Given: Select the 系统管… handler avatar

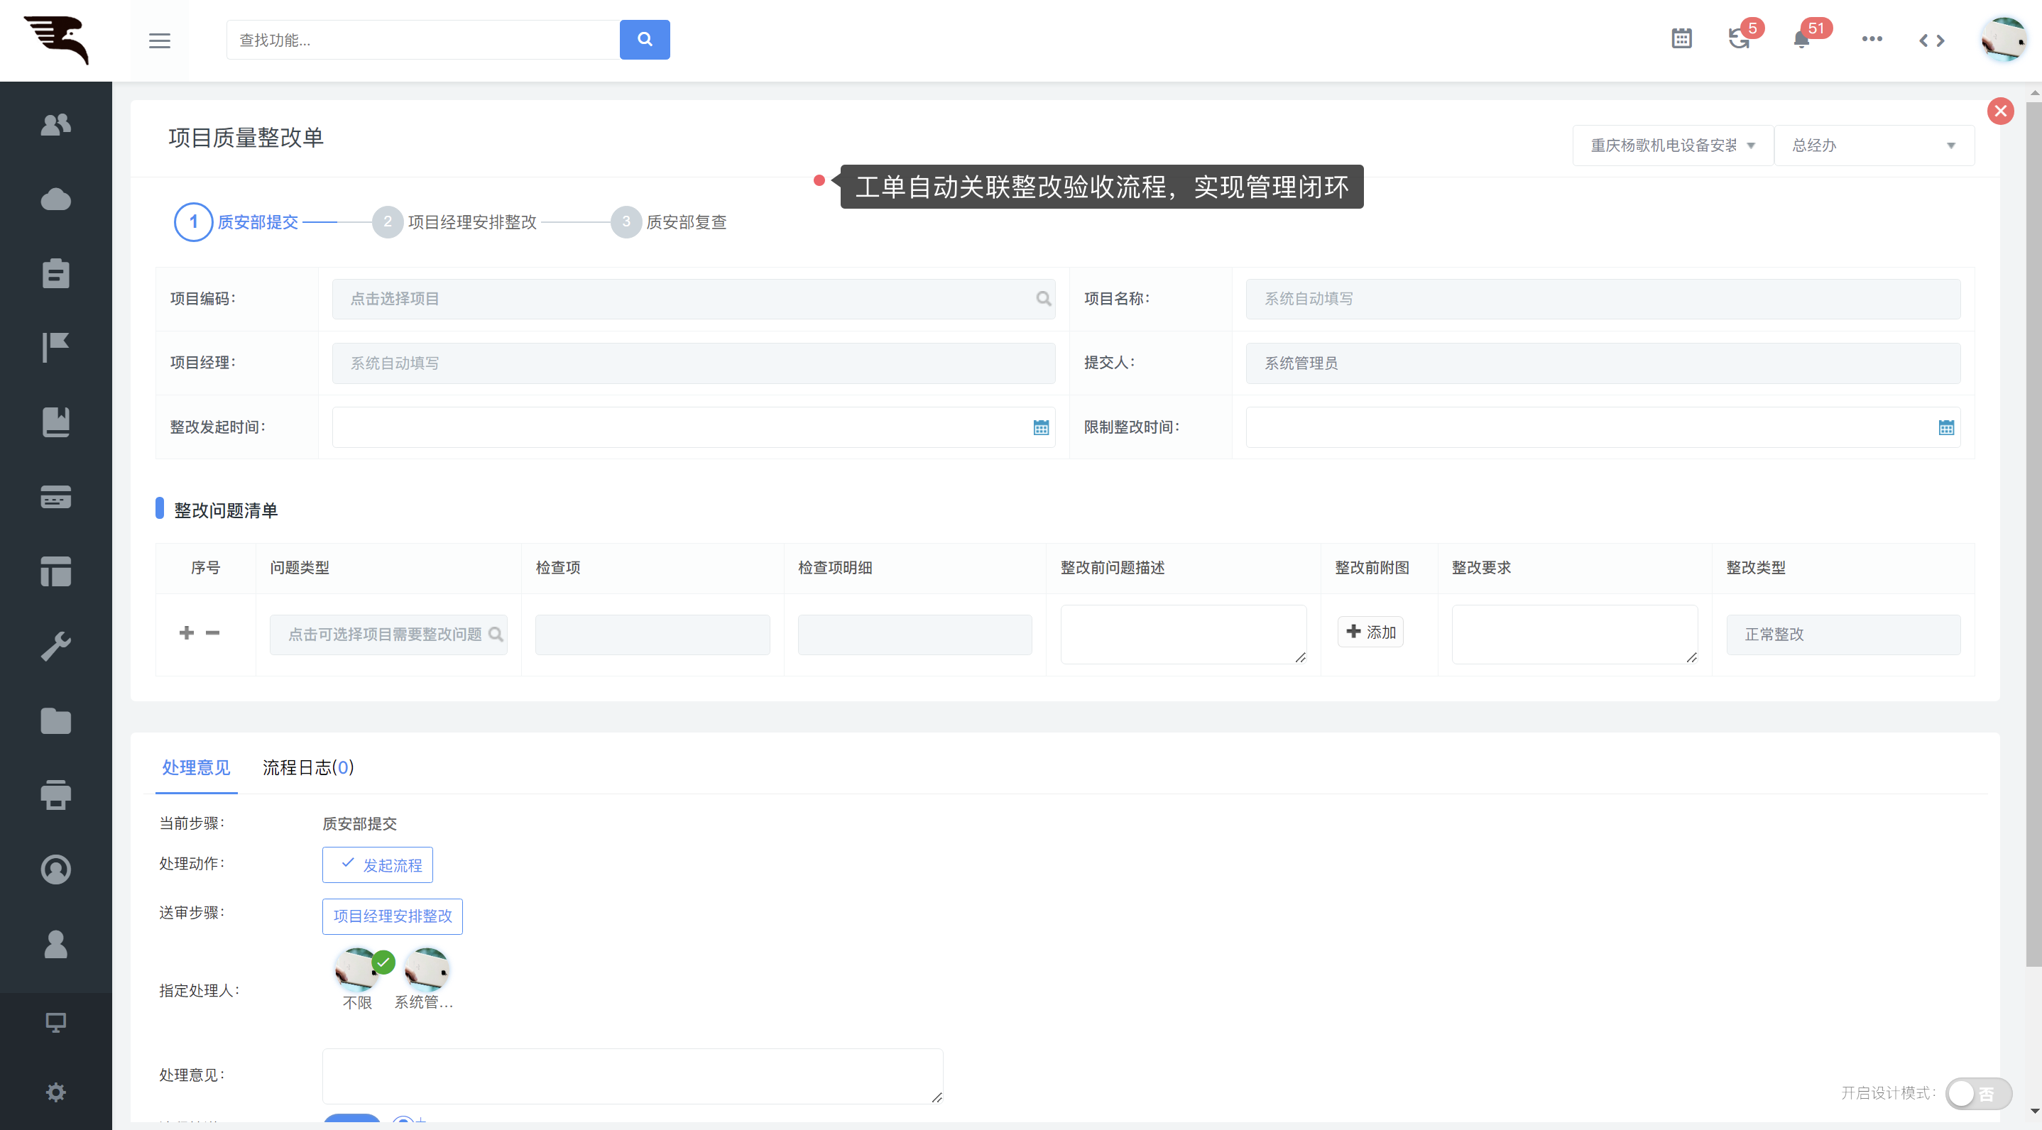Looking at the screenshot, I should [x=427, y=970].
